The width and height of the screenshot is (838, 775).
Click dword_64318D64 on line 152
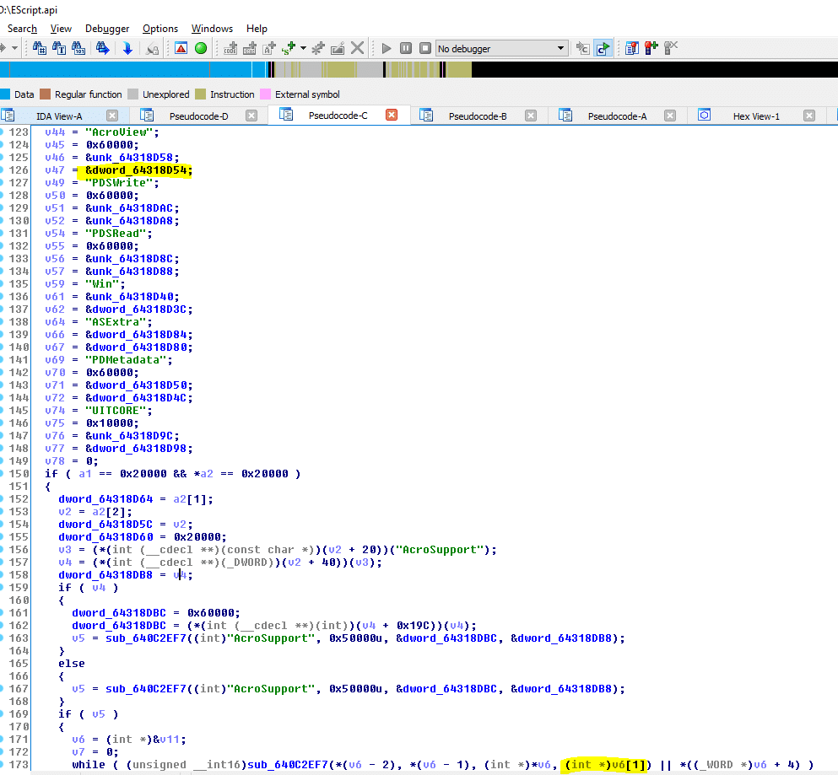click(x=105, y=499)
